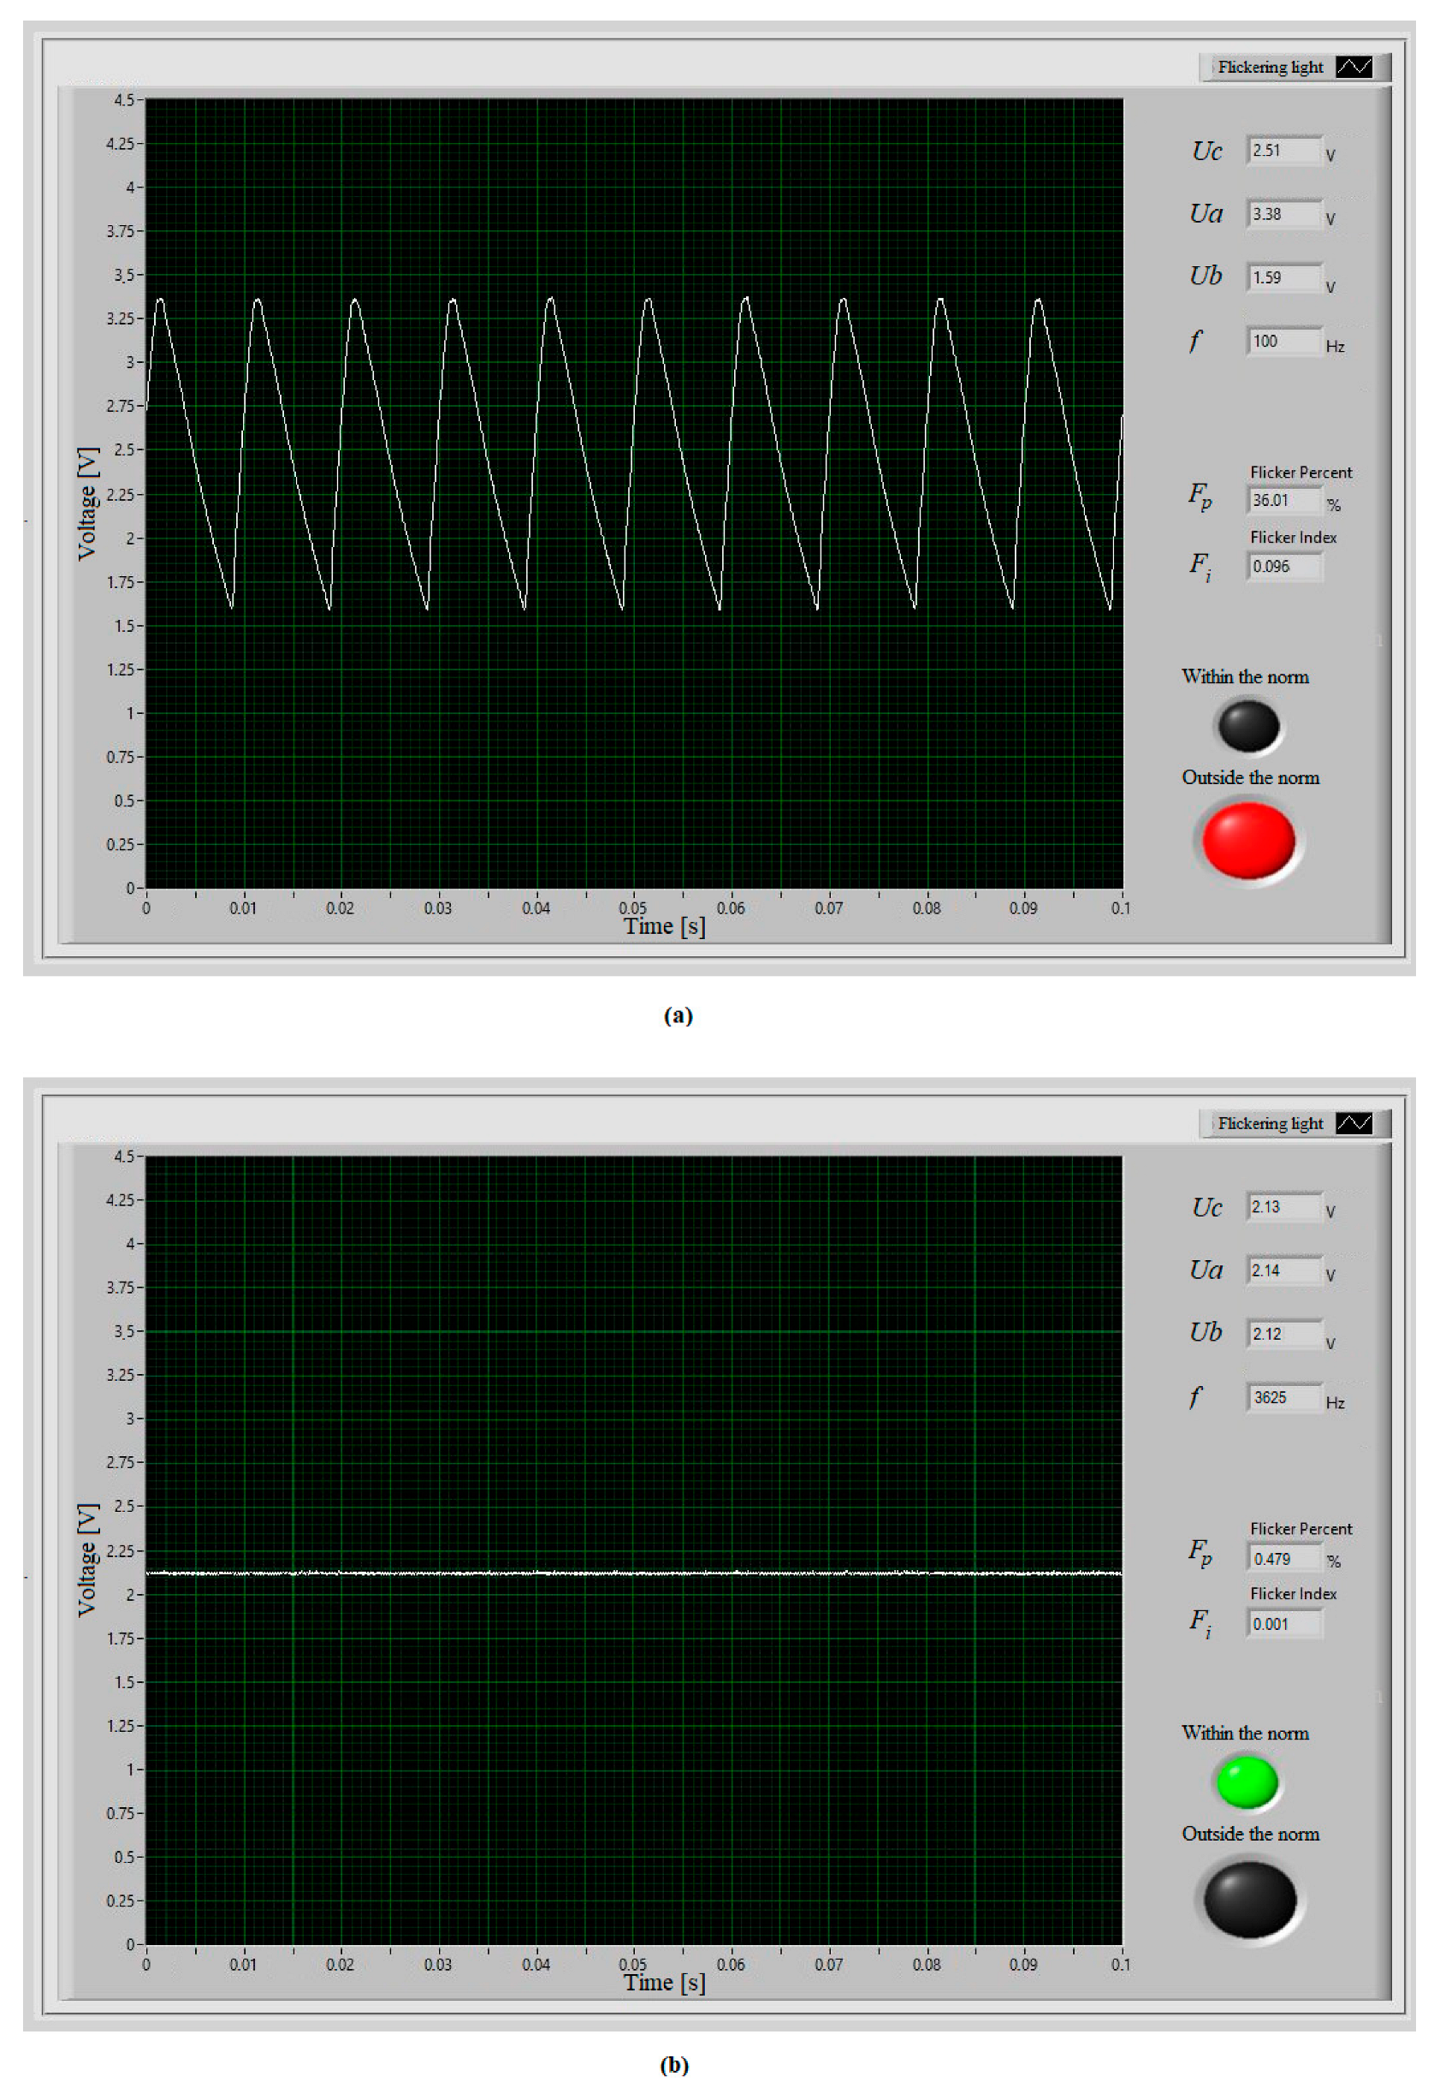Click the plot legend icon above the sawtooth graph
Viewport: 1440px width, 2088px height.
(1354, 67)
